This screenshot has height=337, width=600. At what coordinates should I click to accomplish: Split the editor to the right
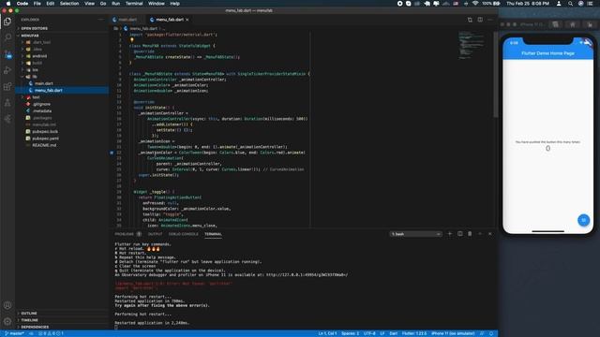pos(480,20)
